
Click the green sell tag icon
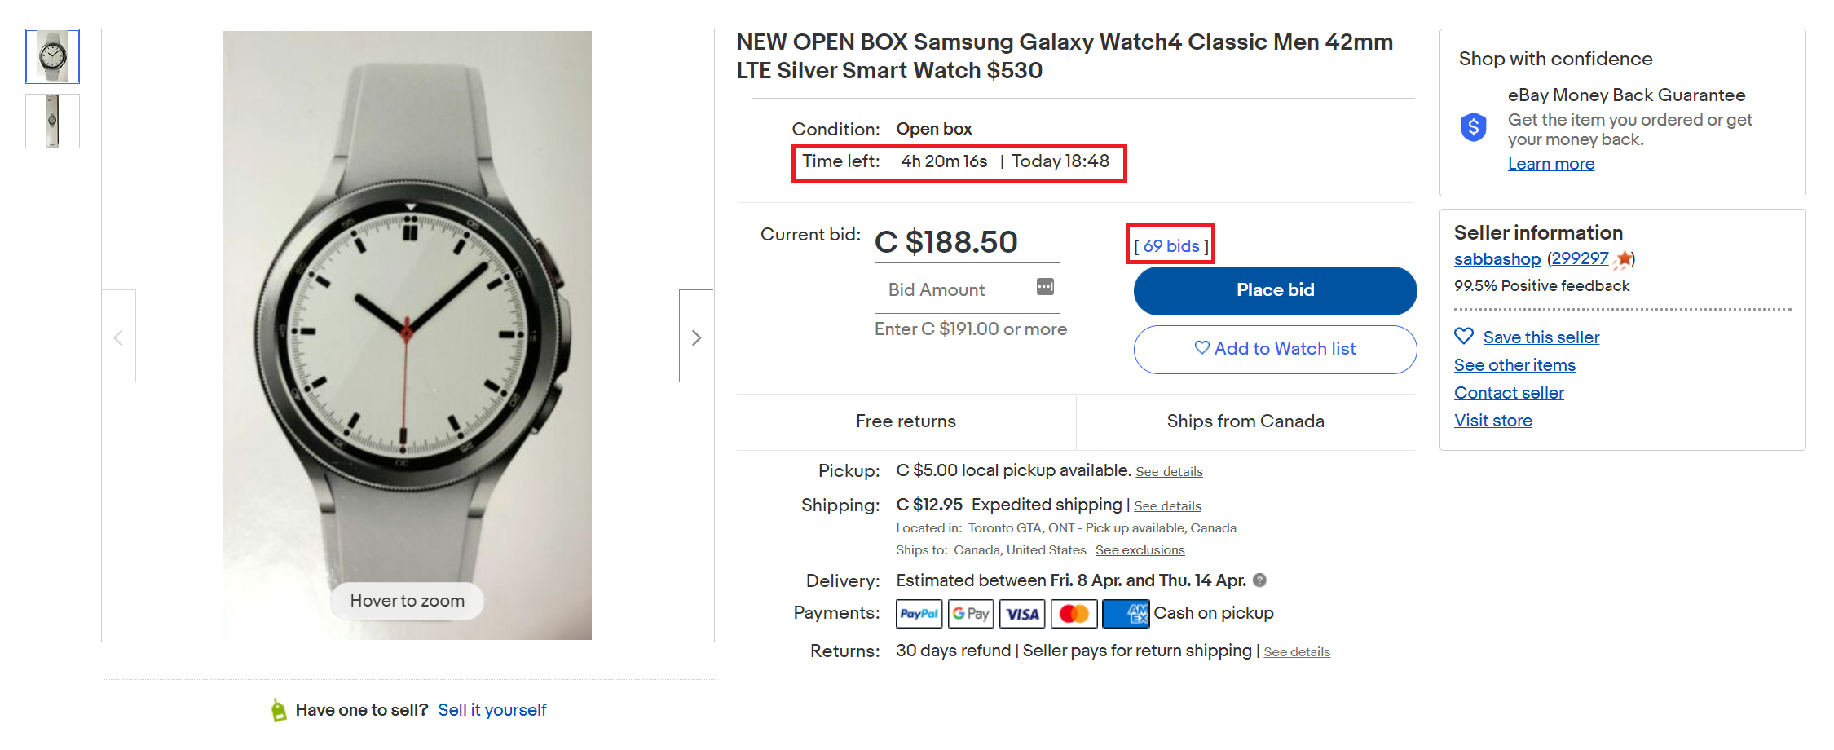[279, 710]
